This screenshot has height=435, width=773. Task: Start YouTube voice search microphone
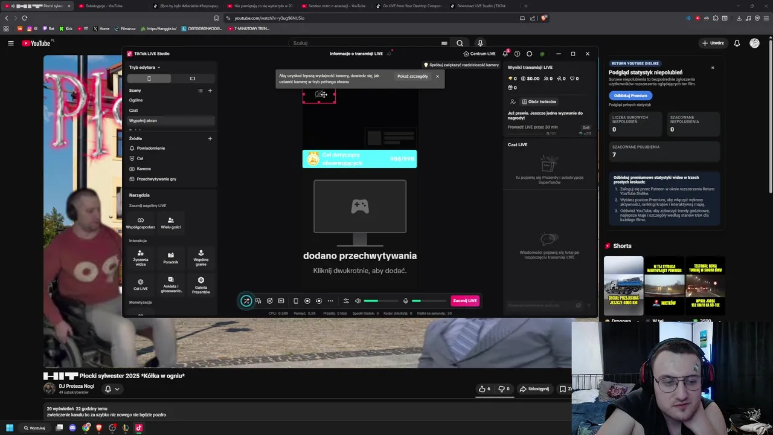480,43
